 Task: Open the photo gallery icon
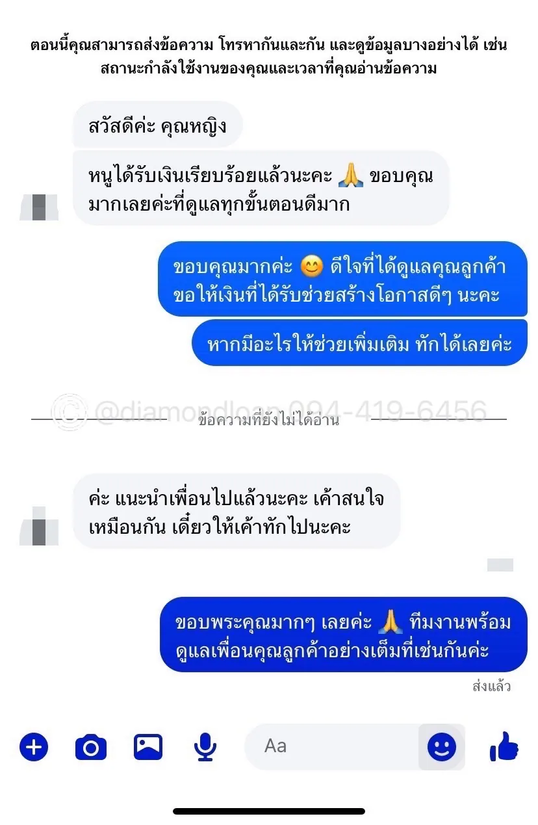[x=148, y=746]
